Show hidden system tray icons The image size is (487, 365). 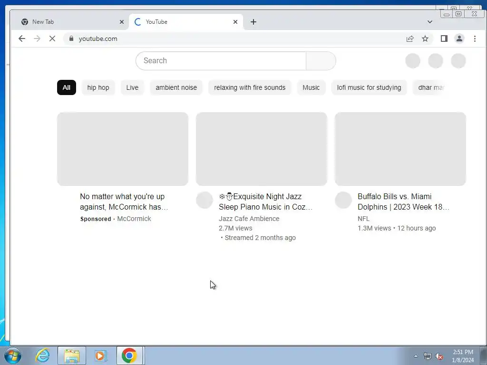click(416, 356)
